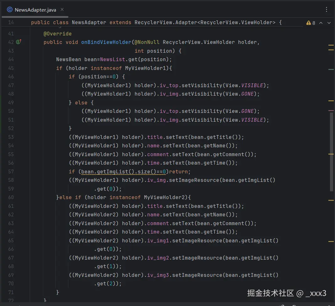Click line number 57 in the gutter
Image resolution: width=335 pixels, height=306 pixels.
[x=11, y=171]
